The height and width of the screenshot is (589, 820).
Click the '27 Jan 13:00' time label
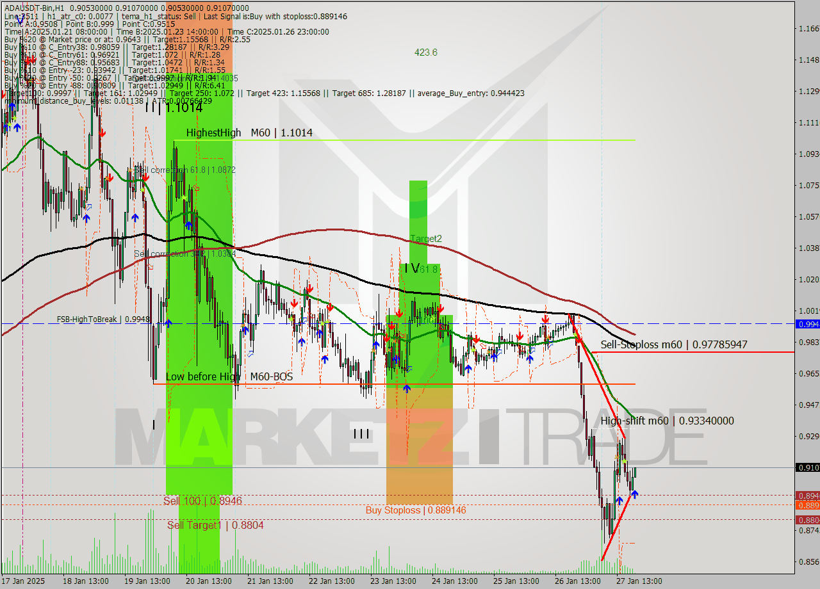pyautogui.click(x=639, y=581)
